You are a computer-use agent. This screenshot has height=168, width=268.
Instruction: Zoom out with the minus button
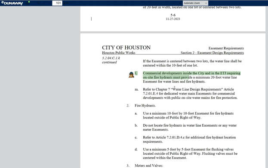(174, 3)
